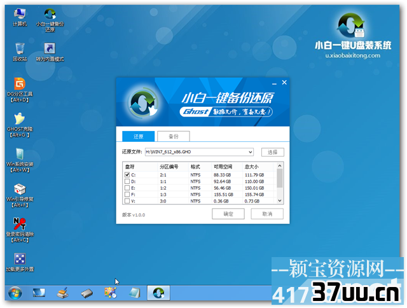Switch to the 备份 tab

coord(174,136)
